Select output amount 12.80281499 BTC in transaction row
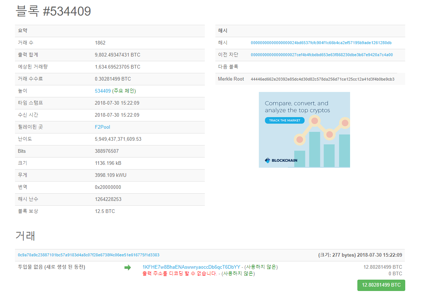The height and width of the screenshot is (303, 422). [383, 267]
